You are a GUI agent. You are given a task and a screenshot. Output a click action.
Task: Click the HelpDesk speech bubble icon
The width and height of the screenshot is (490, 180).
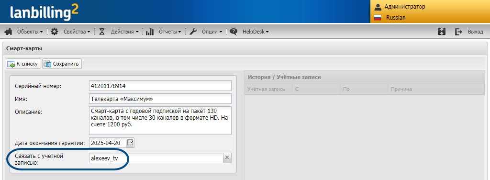point(234,32)
